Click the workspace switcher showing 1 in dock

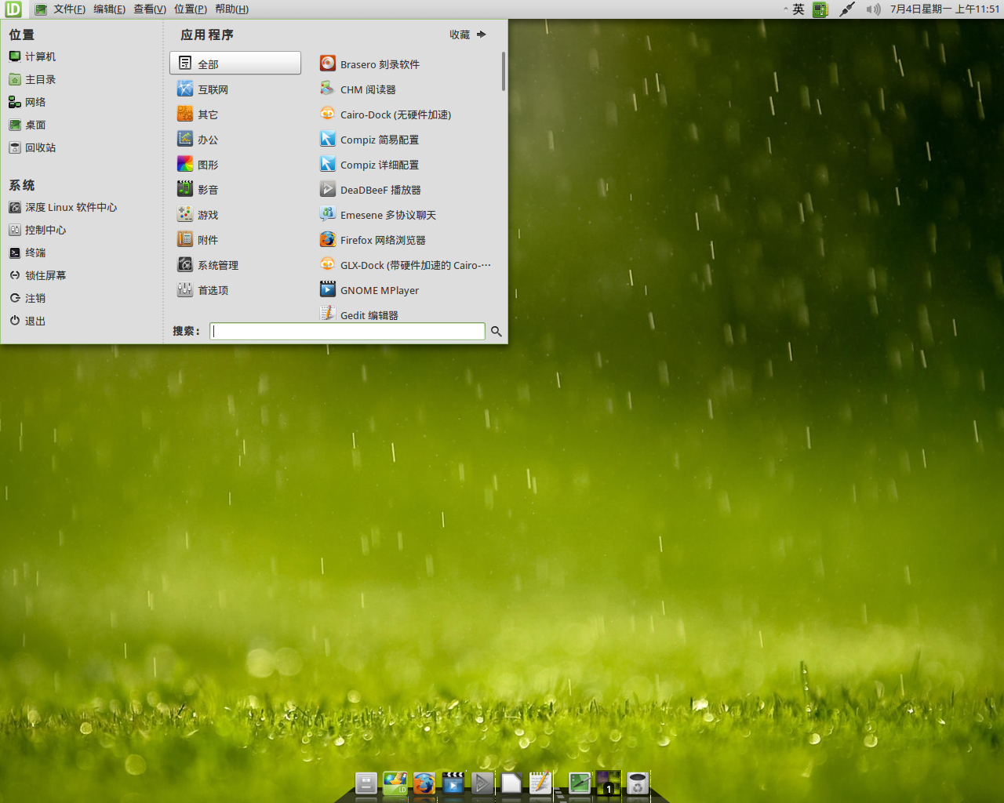pyautogui.click(x=609, y=783)
